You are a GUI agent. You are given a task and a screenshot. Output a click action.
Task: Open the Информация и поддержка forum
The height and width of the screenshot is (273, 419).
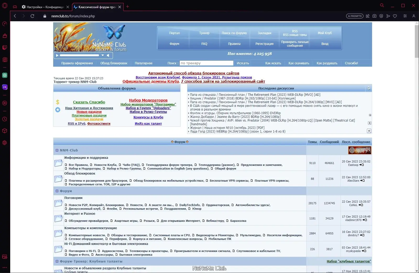coord(86,158)
